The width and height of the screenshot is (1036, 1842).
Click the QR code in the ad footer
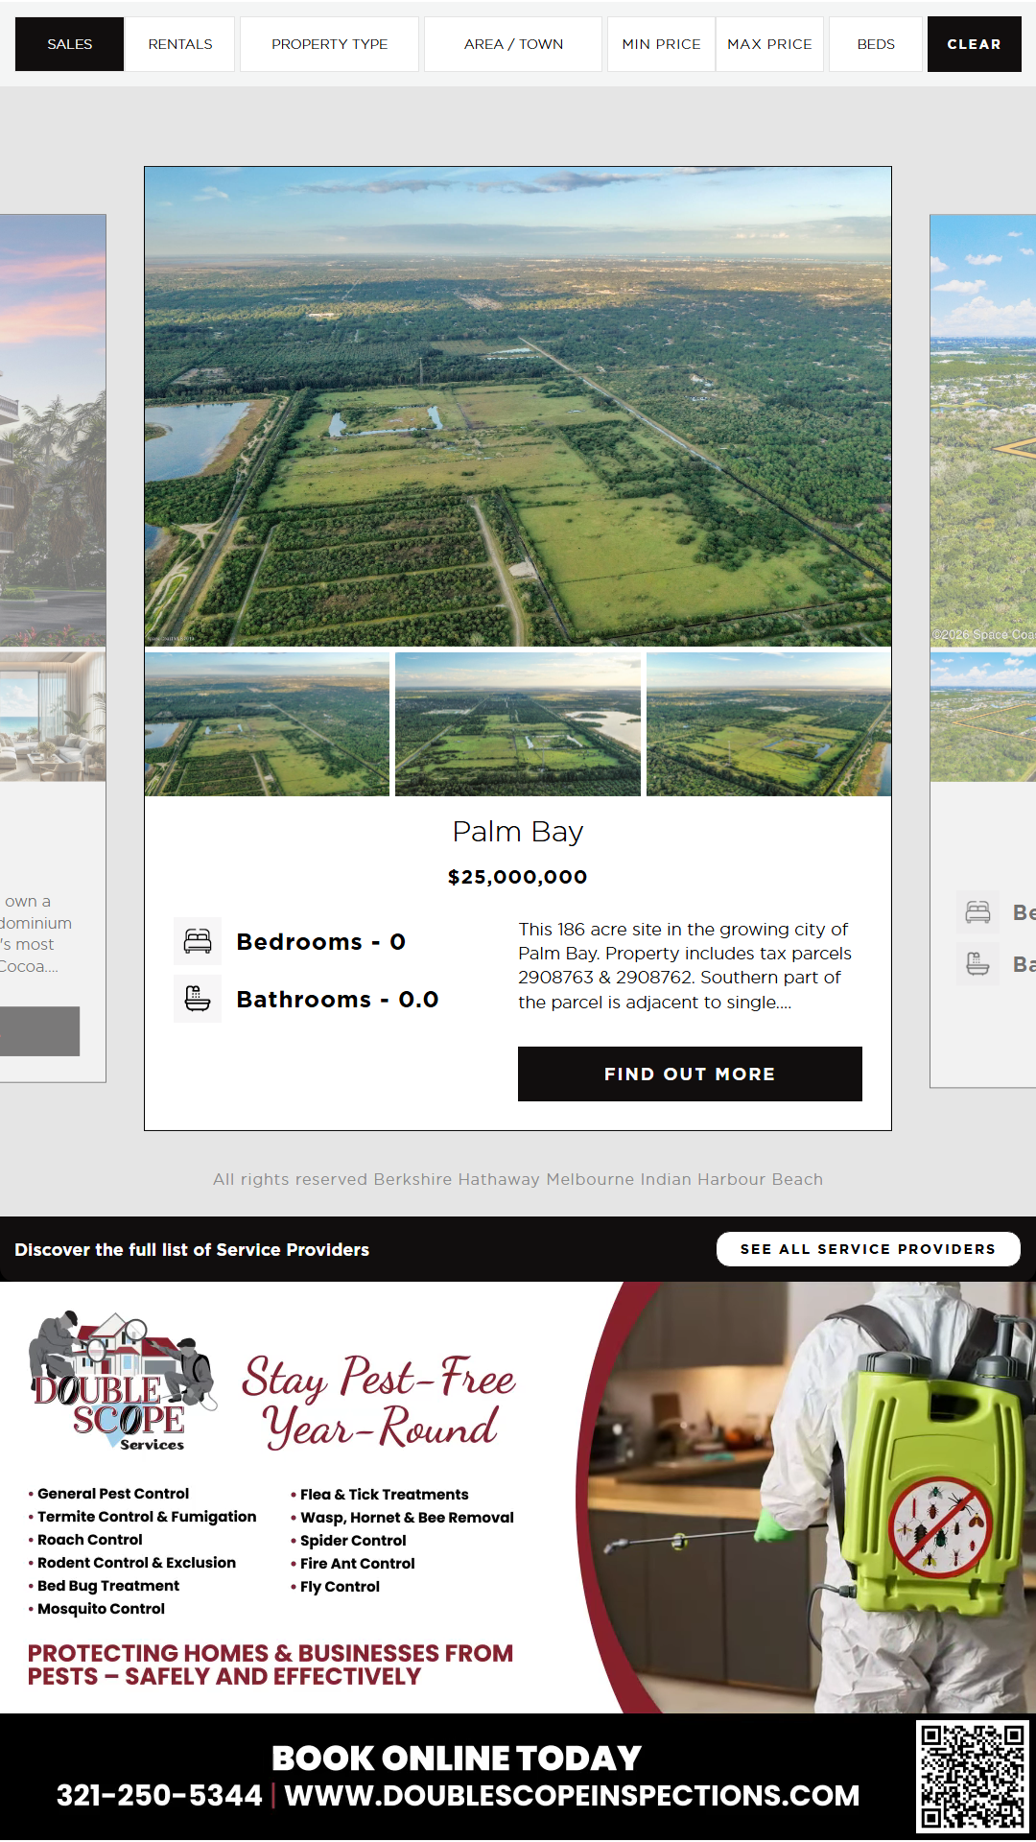click(x=973, y=1776)
